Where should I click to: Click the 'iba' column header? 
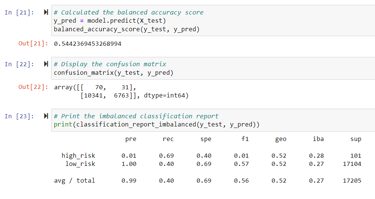tap(318, 139)
